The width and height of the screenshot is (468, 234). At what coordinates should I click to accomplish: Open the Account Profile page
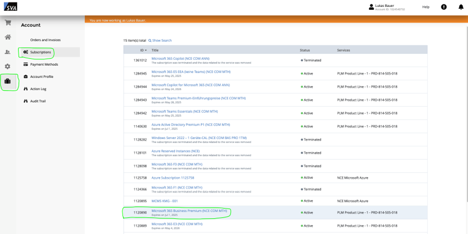(x=42, y=77)
